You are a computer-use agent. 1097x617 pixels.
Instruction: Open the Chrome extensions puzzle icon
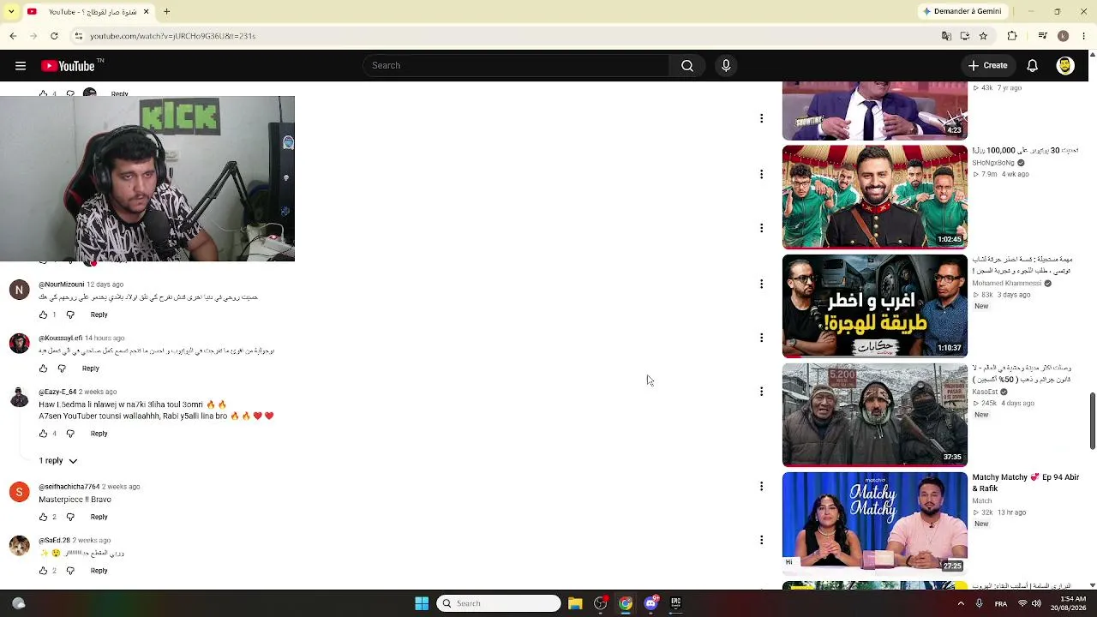coord(1012,36)
